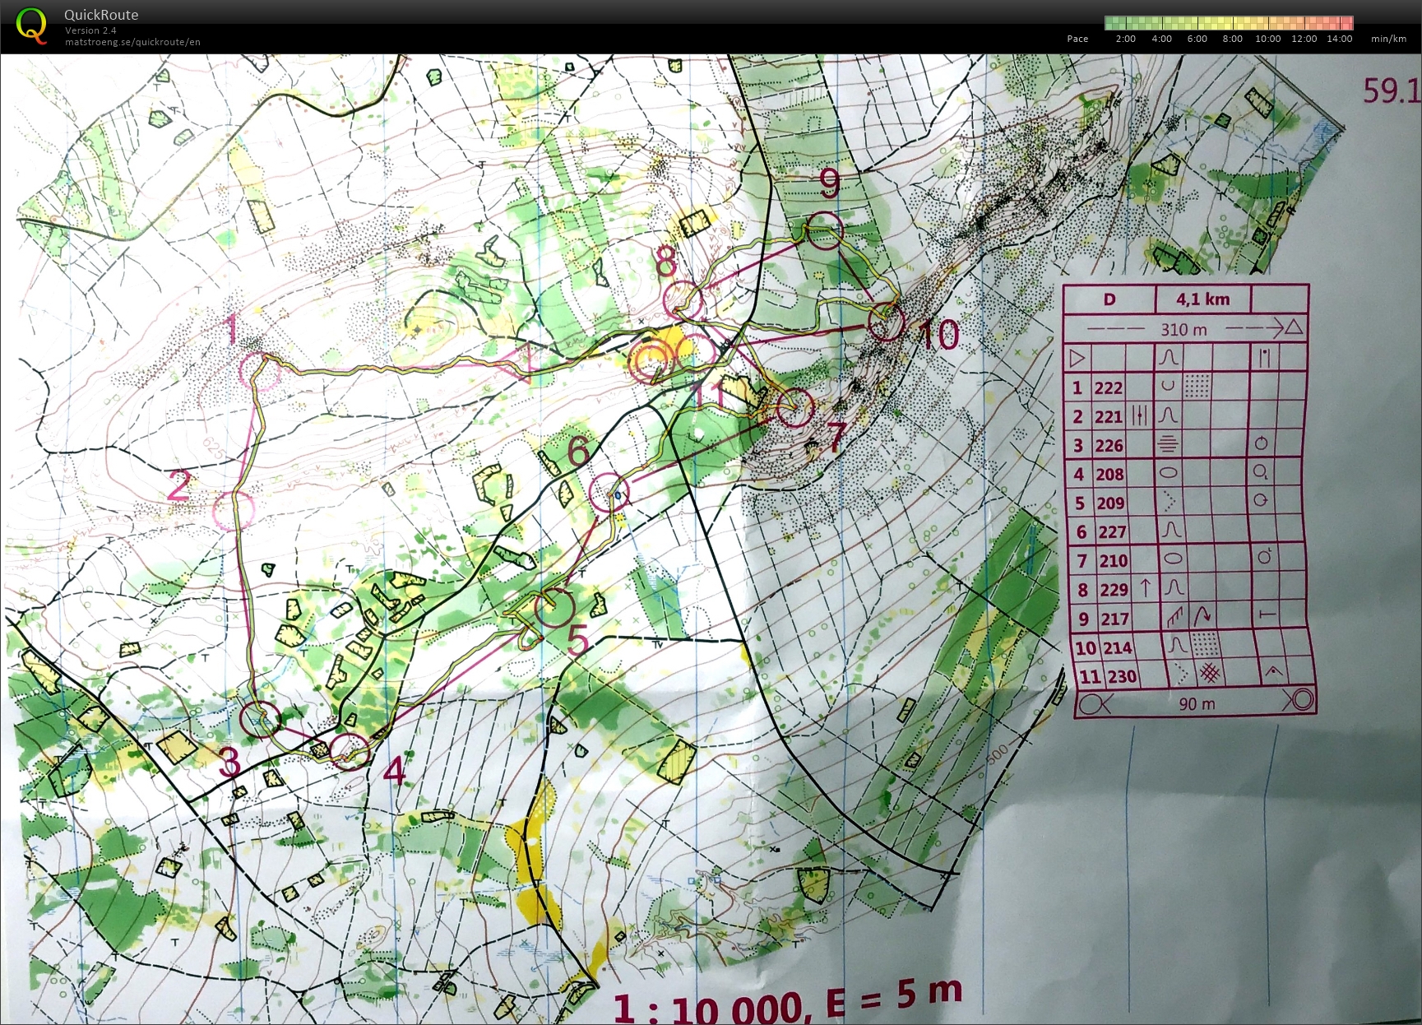The image size is (1422, 1025).
Task: Click the Pace legend label
Action: click(1077, 39)
